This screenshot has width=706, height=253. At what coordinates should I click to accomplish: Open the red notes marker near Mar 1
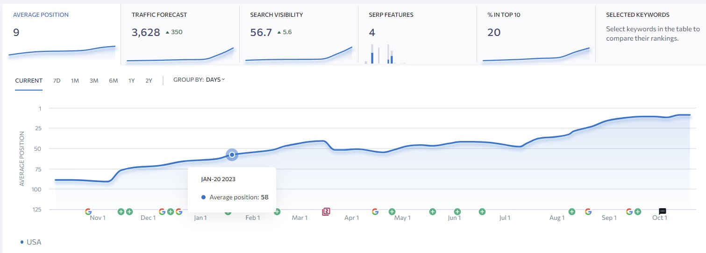(x=326, y=211)
